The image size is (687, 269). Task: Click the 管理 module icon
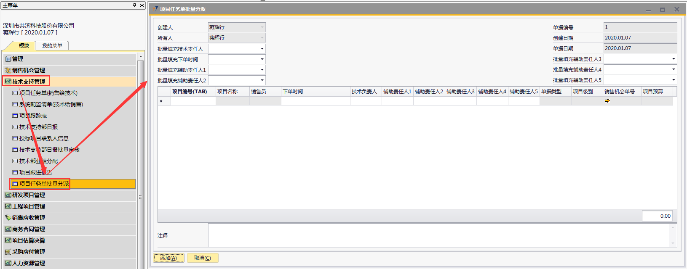click(8, 59)
